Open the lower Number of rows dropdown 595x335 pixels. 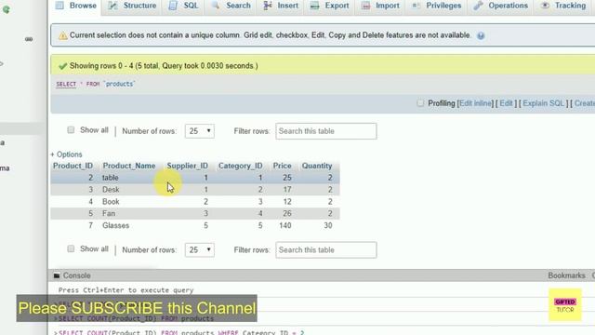point(200,250)
